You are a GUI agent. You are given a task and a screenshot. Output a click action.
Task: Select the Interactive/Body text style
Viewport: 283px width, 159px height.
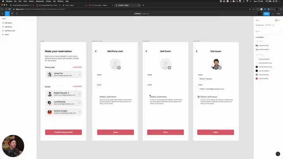pos(262,49)
